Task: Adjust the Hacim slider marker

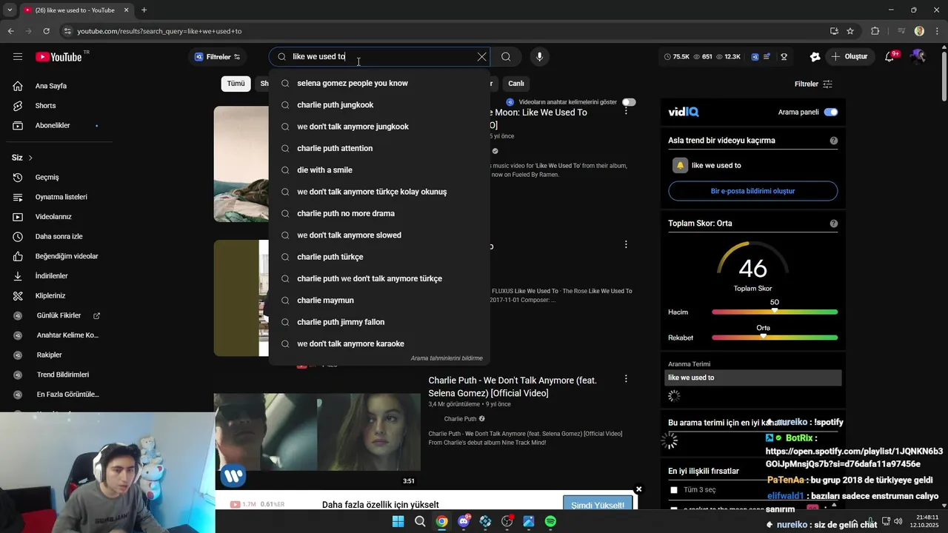Action: click(775, 311)
